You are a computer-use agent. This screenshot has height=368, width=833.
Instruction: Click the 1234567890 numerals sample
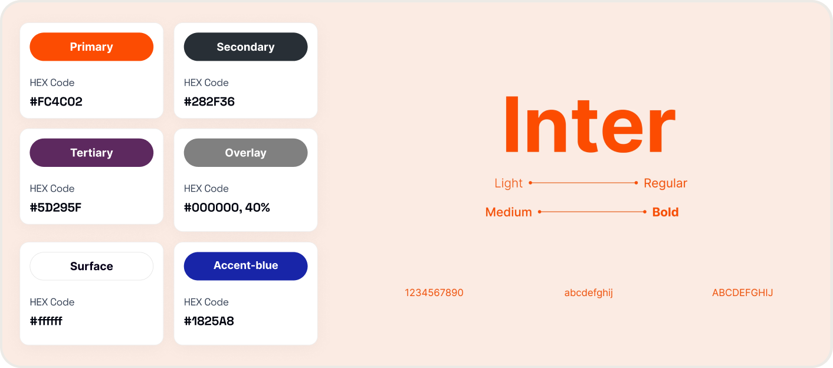pos(434,293)
